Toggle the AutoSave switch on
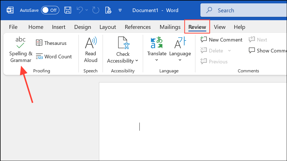 [49, 10]
